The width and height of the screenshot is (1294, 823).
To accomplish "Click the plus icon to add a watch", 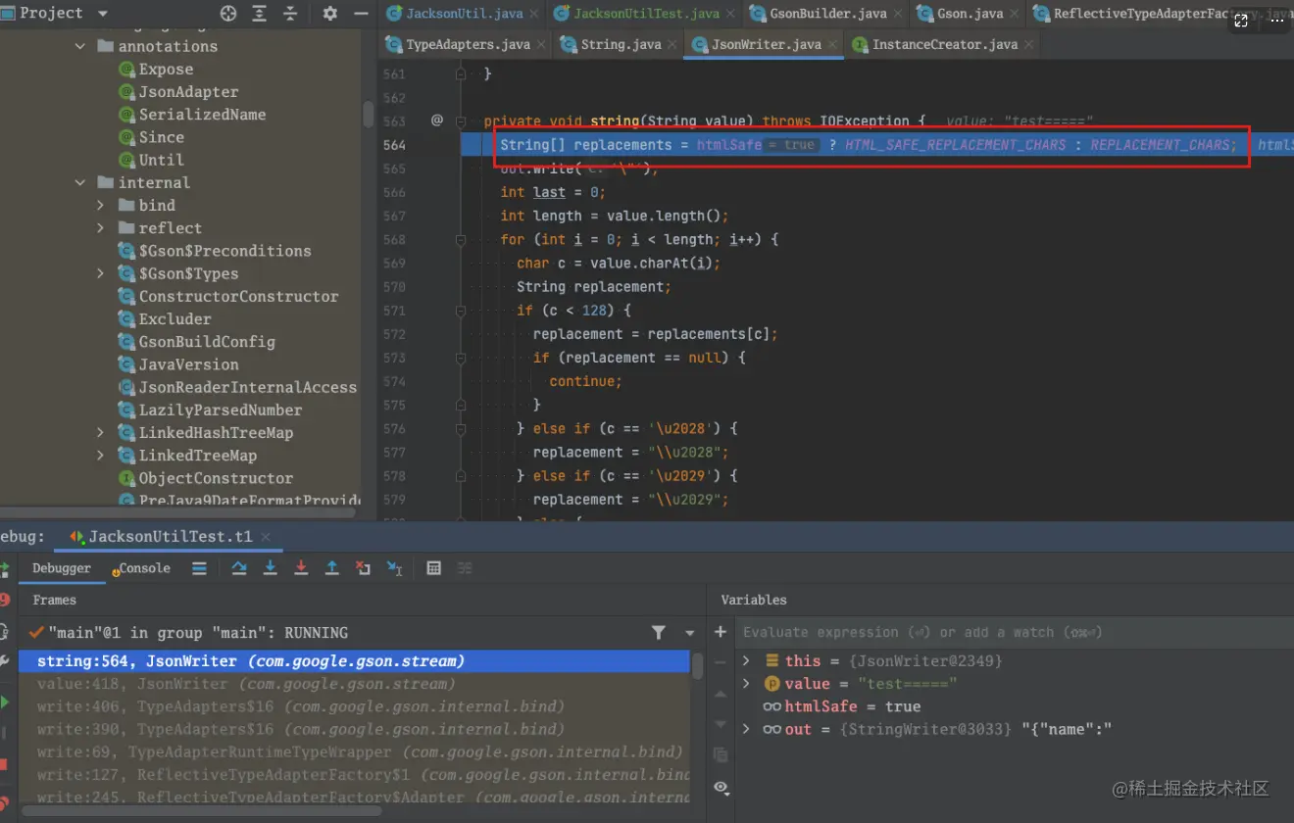I will [x=721, y=632].
